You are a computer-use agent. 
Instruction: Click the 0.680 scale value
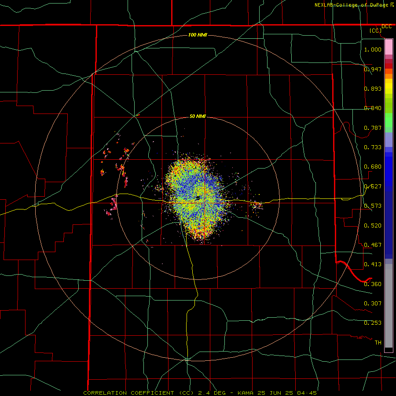coord(373,167)
